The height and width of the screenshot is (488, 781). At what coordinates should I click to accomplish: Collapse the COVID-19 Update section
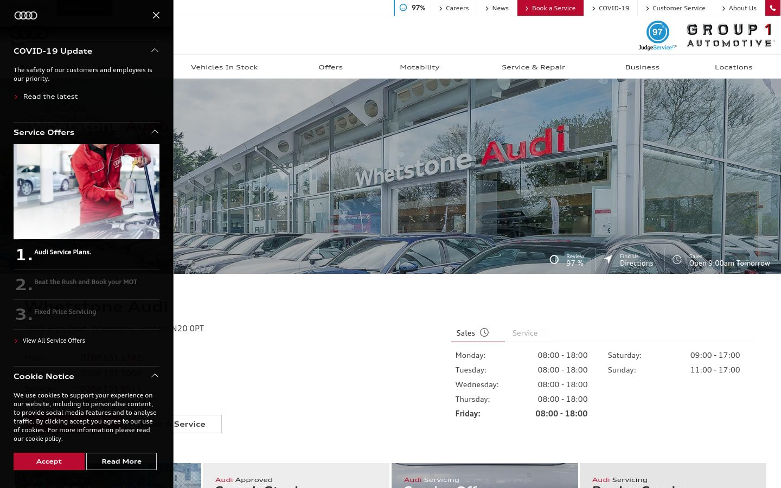(x=155, y=50)
